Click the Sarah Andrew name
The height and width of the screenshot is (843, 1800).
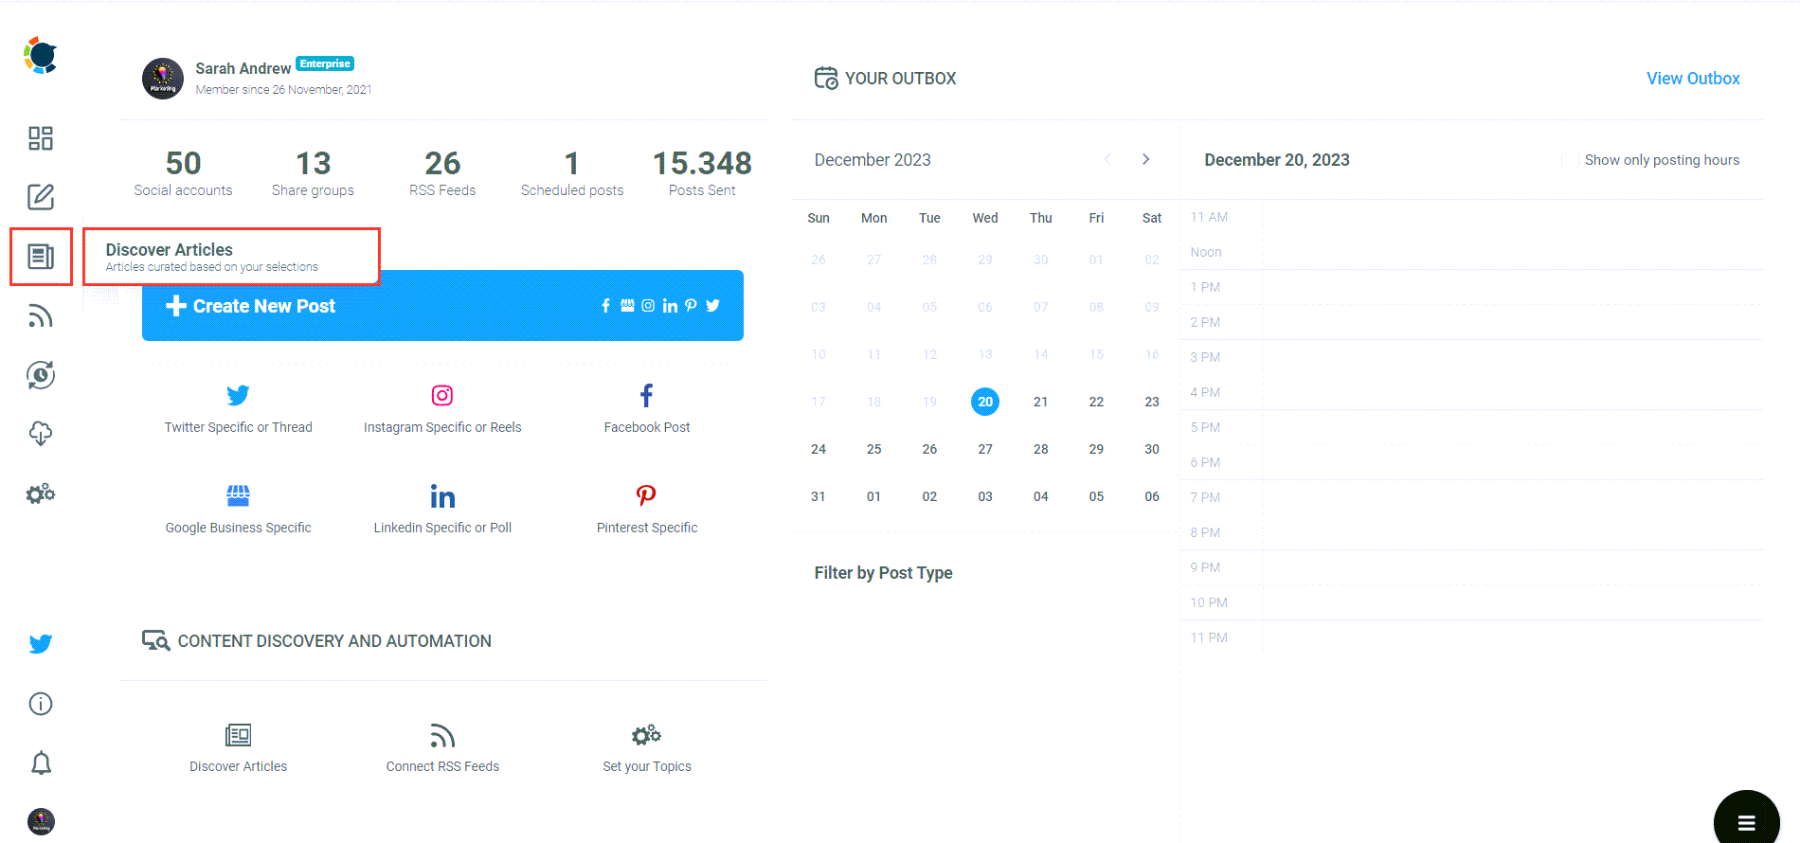point(243,68)
